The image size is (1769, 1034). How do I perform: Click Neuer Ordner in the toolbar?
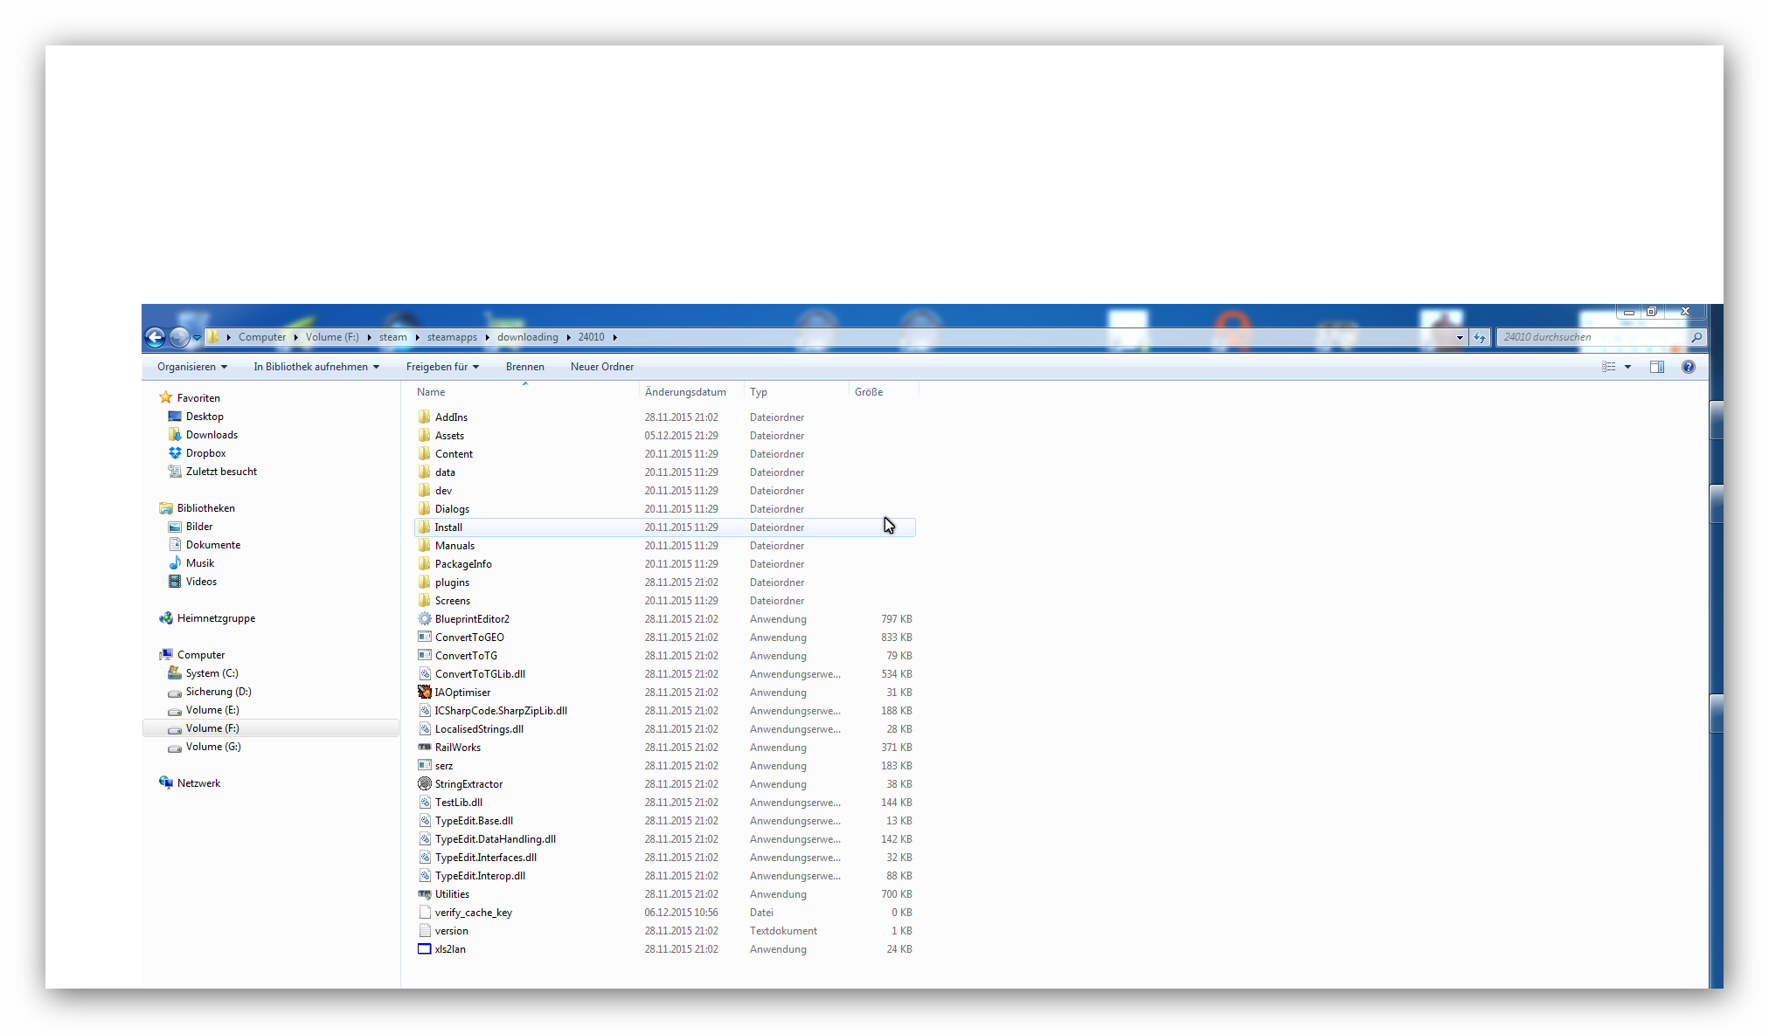tap(601, 367)
